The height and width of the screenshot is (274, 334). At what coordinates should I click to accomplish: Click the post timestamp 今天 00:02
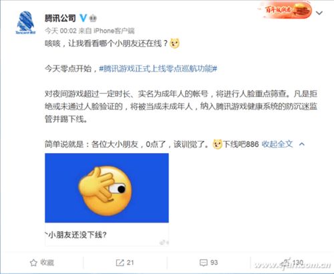[61, 31]
